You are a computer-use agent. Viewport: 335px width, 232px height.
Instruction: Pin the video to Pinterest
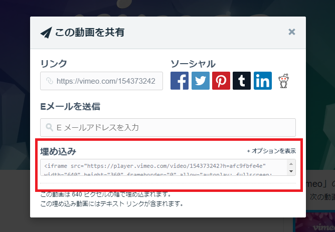point(221,81)
